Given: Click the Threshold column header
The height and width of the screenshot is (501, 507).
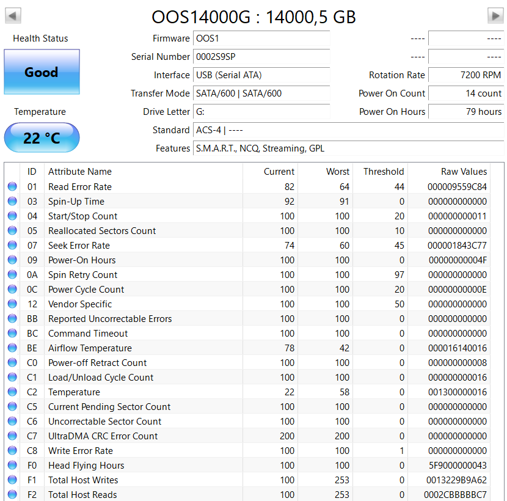Looking at the screenshot, I should pos(380,172).
